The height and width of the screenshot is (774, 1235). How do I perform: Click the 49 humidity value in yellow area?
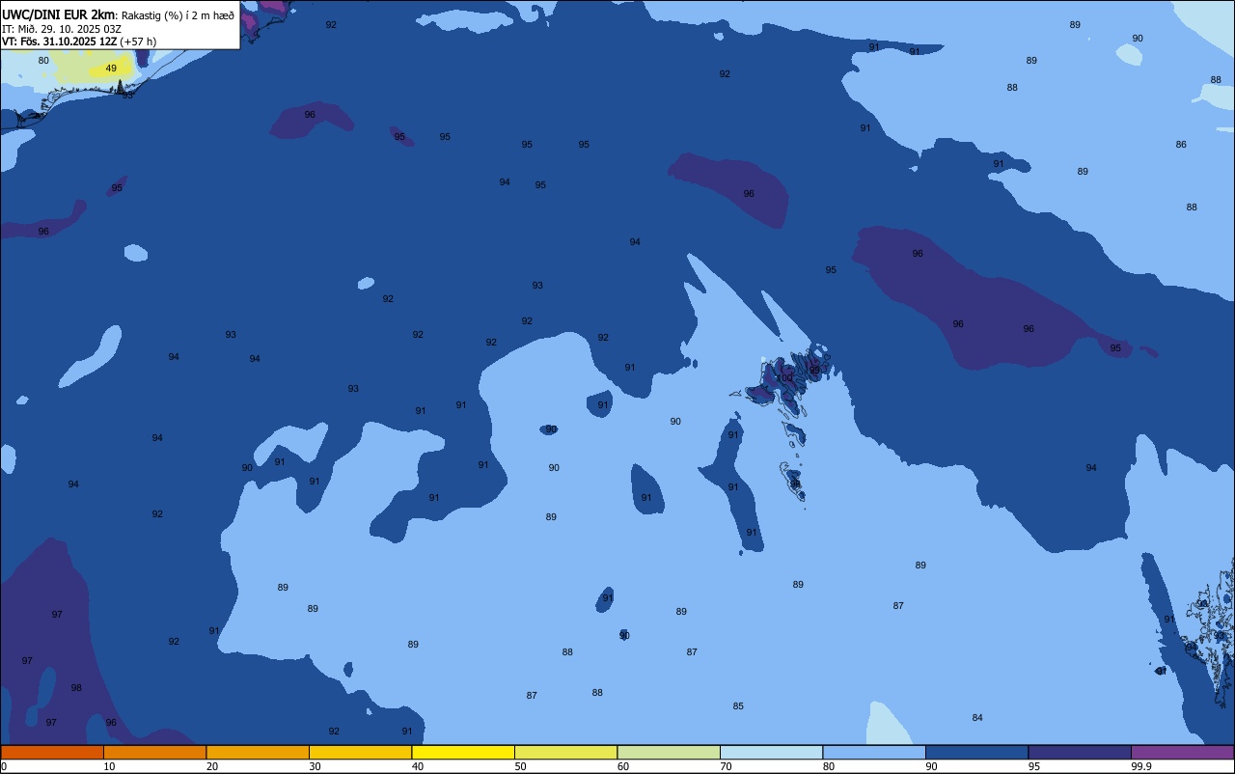pos(111,69)
